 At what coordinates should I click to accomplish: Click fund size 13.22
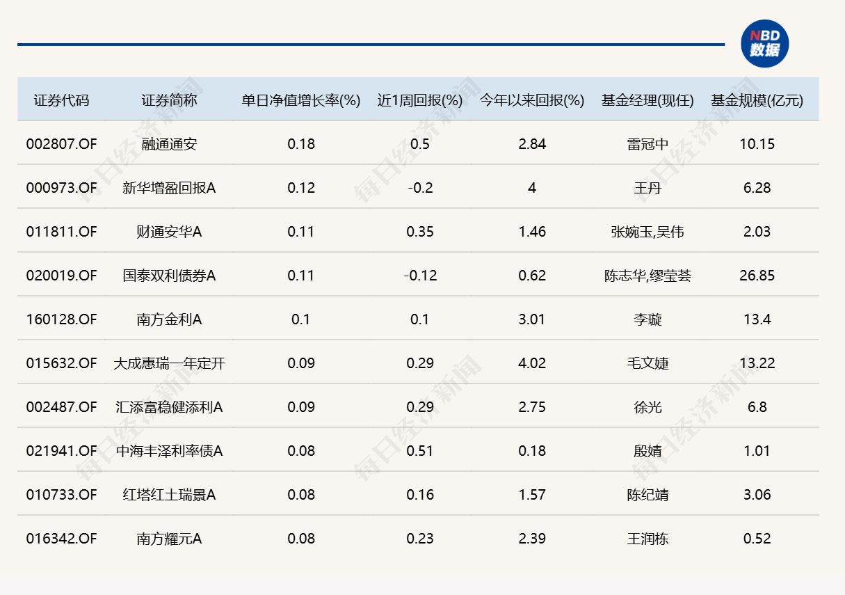pos(757,363)
